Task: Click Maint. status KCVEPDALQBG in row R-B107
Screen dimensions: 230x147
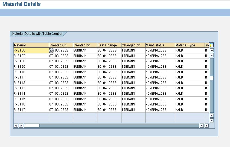Action: (x=160, y=56)
